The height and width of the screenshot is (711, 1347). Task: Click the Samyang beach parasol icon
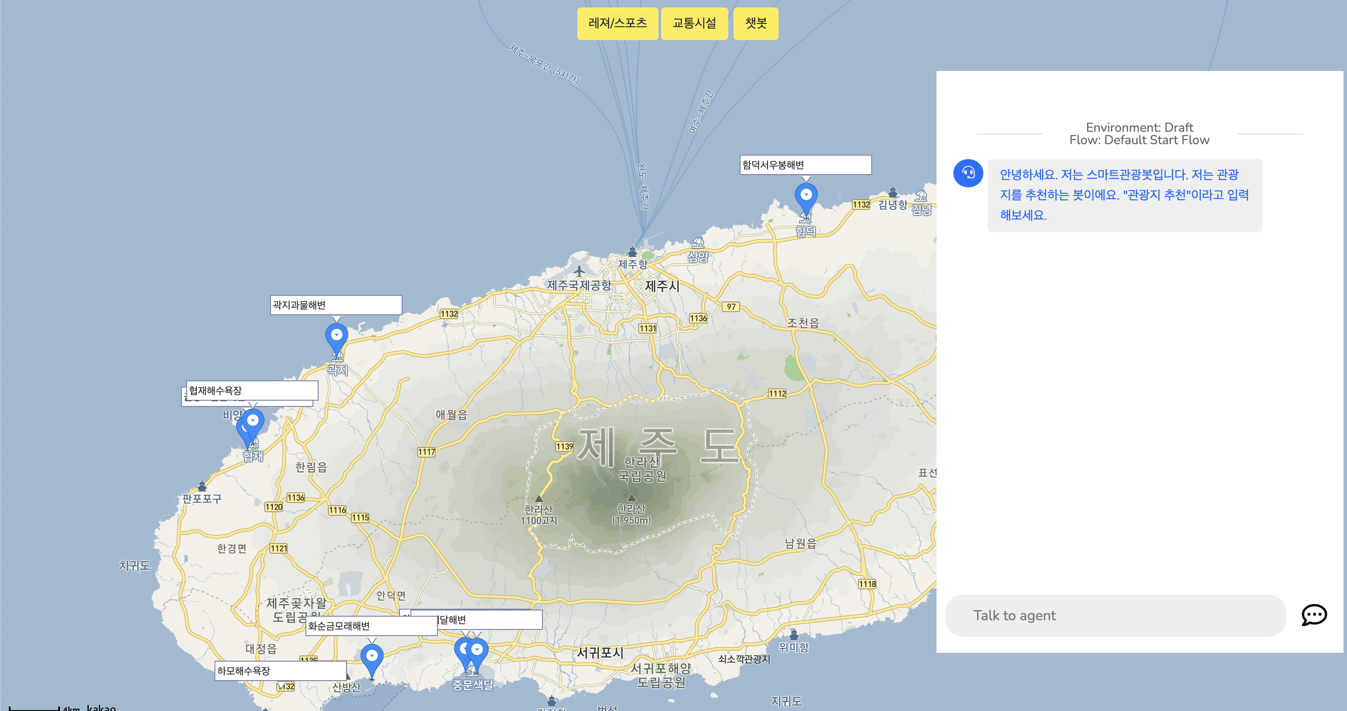point(698,243)
